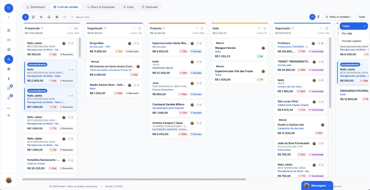Open the chat messages sidebar icon
The height and width of the screenshot is (190, 370).
[x=9, y=88]
